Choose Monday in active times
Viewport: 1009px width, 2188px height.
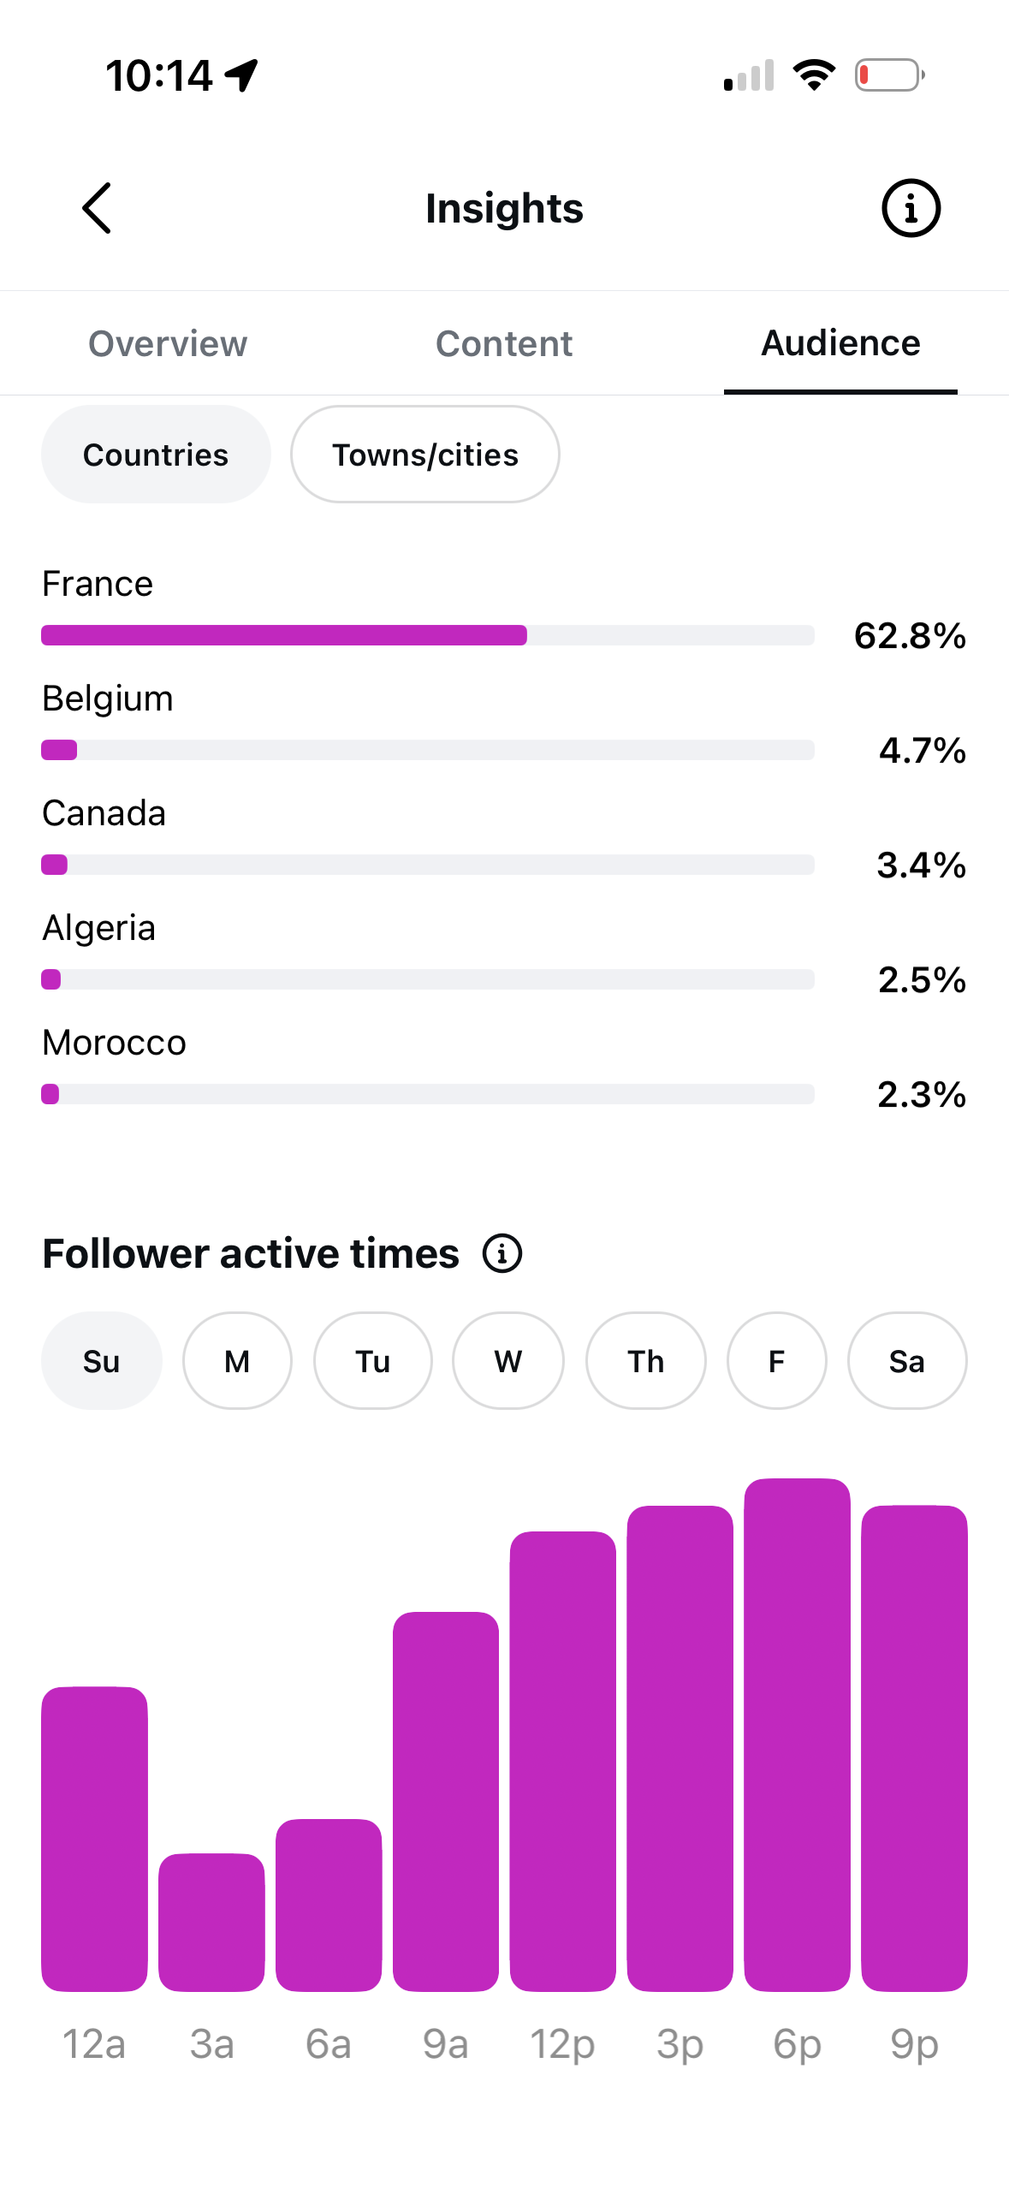pos(237,1361)
